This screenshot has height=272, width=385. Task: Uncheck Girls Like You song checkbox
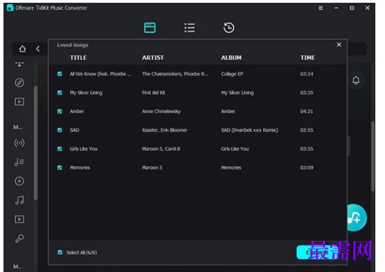point(60,149)
